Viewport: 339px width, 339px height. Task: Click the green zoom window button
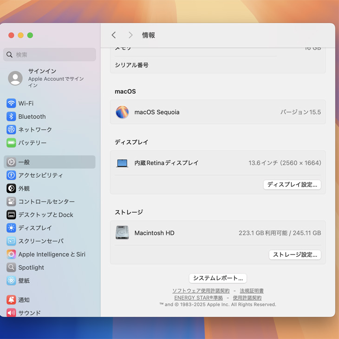point(30,35)
